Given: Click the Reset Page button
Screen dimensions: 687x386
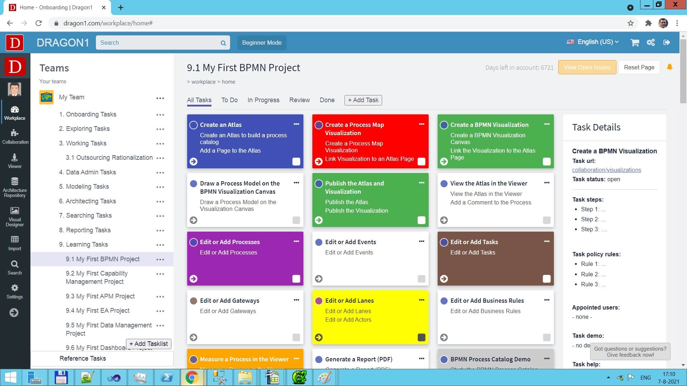Looking at the screenshot, I should (639, 67).
